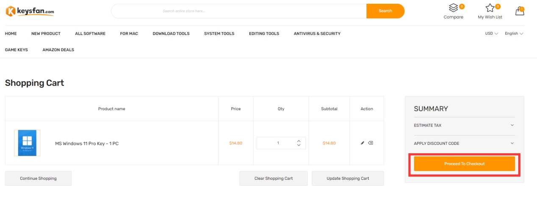Image resolution: width=537 pixels, height=206 pixels.
Task: Click Continue Shopping button
Action: tap(38, 179)
